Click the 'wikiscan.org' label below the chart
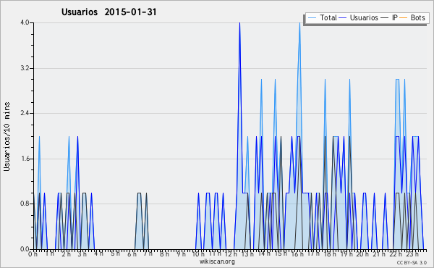This screenshot has height=268, width=434. (x=217, y=261)
